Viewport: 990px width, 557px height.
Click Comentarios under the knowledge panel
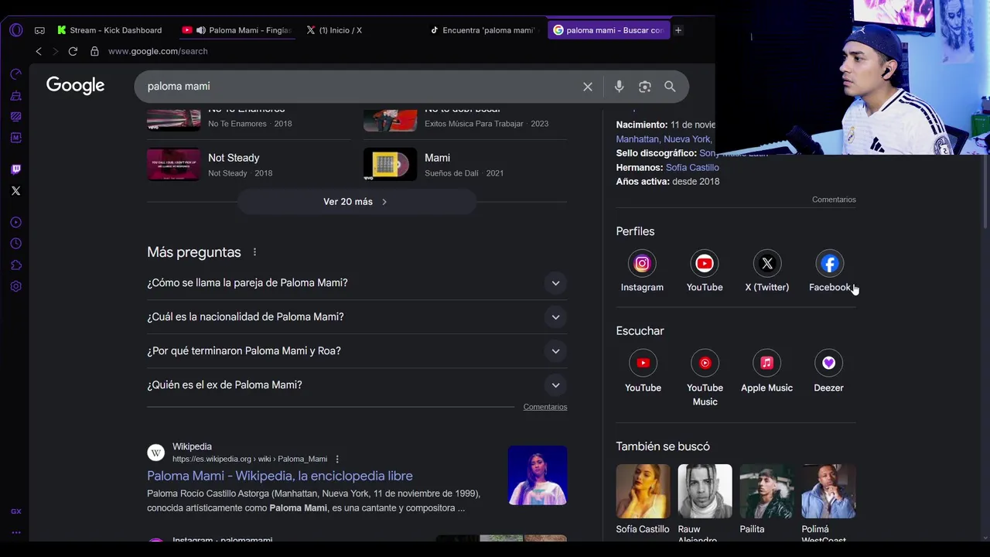point(834,200)
